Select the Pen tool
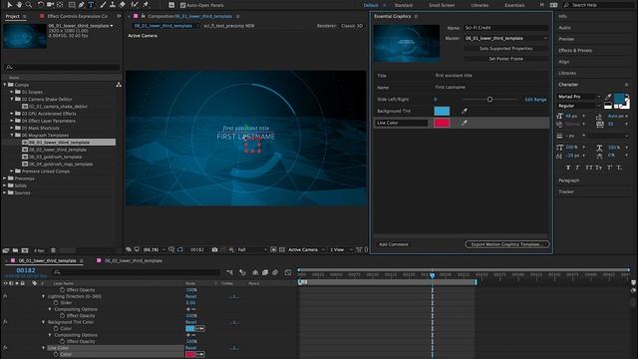Screen dimensions: 638x359 click(82, 5)
